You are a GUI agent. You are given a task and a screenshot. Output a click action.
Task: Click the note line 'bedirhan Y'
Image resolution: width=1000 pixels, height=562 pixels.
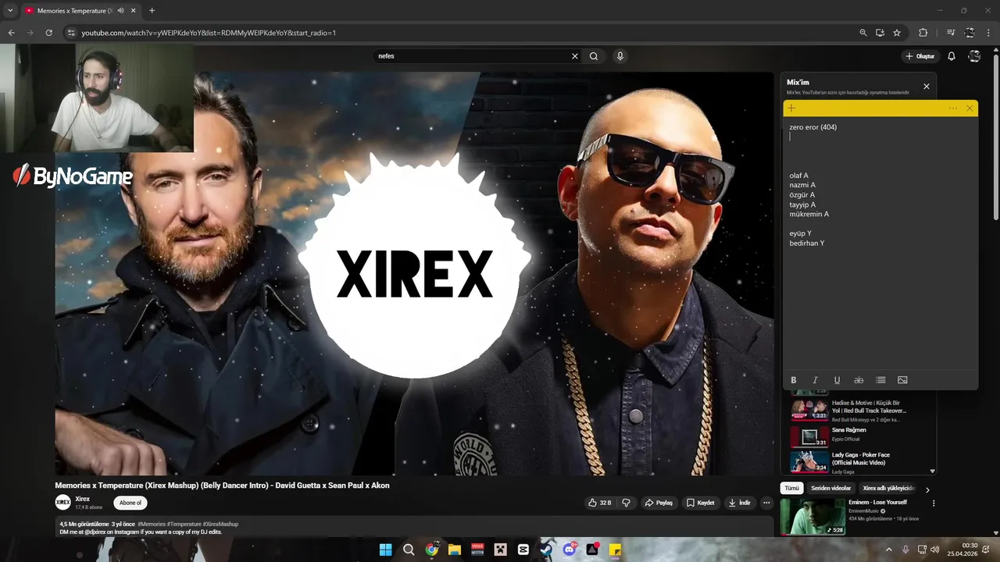(x=806, y=244)
